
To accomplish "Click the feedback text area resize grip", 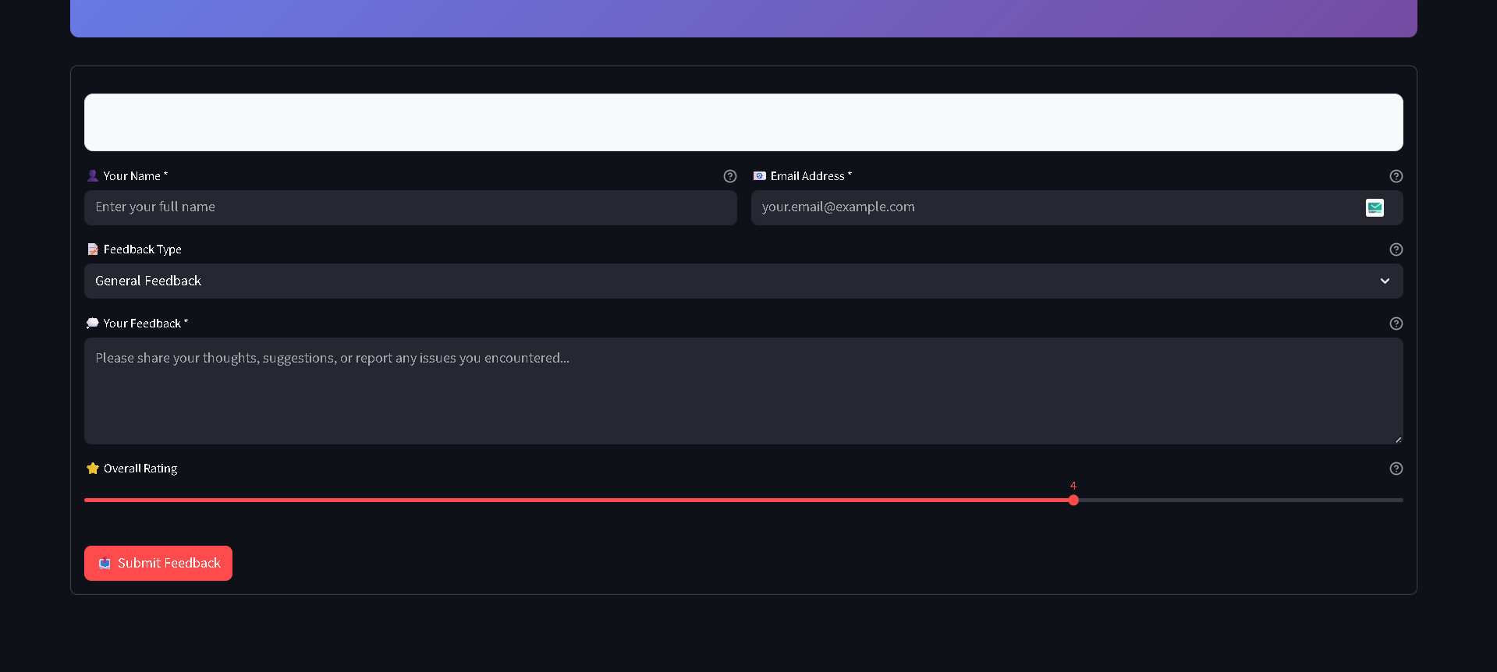I will pos(1398,440).
